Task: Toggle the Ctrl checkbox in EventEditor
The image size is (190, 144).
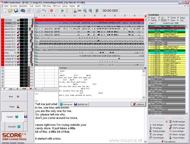Action: coord(159,18)
